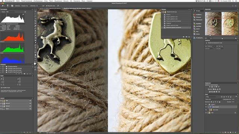This screenshot has width=239, height=134.
Task: Add layer mask from Layers panel bottom
Action: [x=226, y=133]
